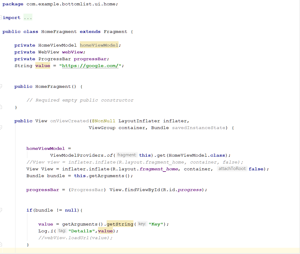300x254 pixels.
Task: Click the savedInstanceState parameter
Action: point(199,128)
